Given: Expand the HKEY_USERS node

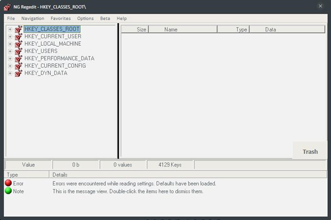Looking at the screenshot, I should 10,51.
